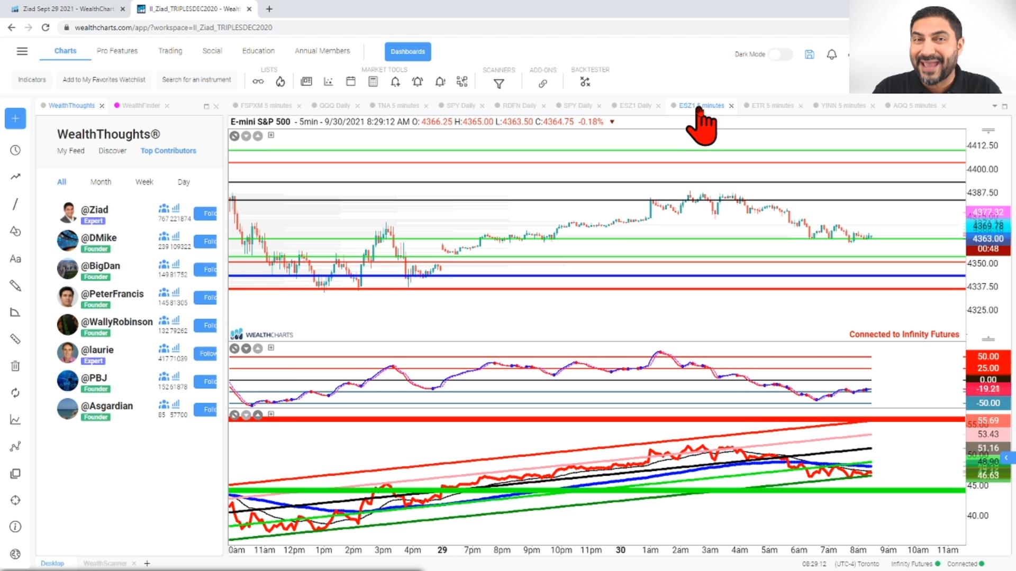Toggle Dark Mode switch
The image size is (1016, 571).
(780, 54)
